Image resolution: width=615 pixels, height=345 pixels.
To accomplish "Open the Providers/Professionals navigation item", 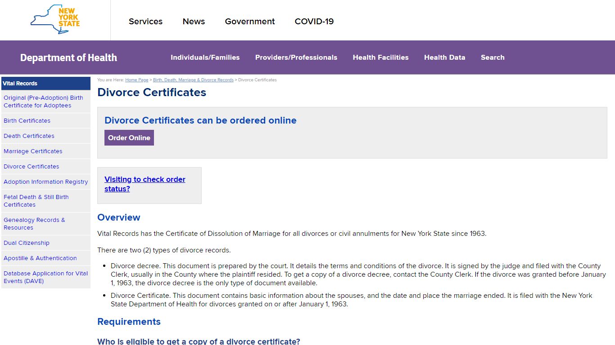I will [296, 57].
